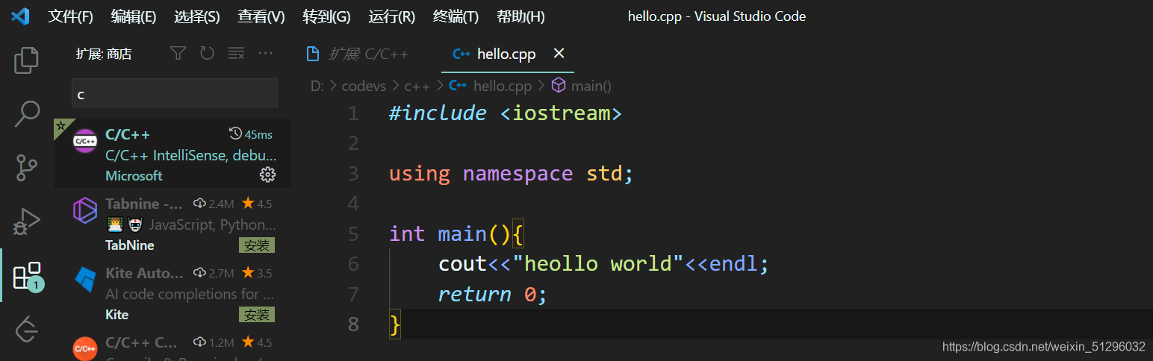Click line number 1 in the gutter

coord(353,113)
